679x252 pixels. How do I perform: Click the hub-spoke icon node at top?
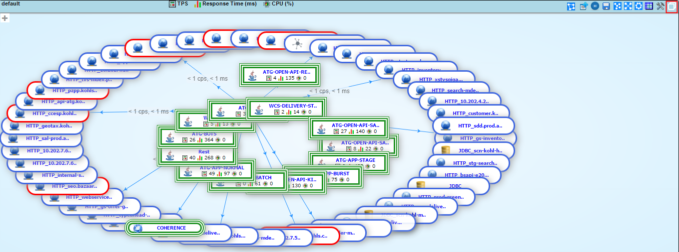[298, 43]
